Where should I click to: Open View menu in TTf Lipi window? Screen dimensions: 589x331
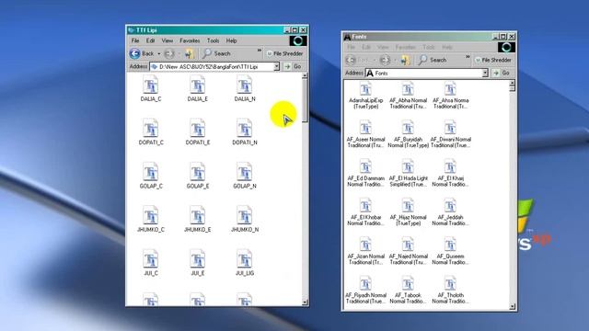pos(167,40)
